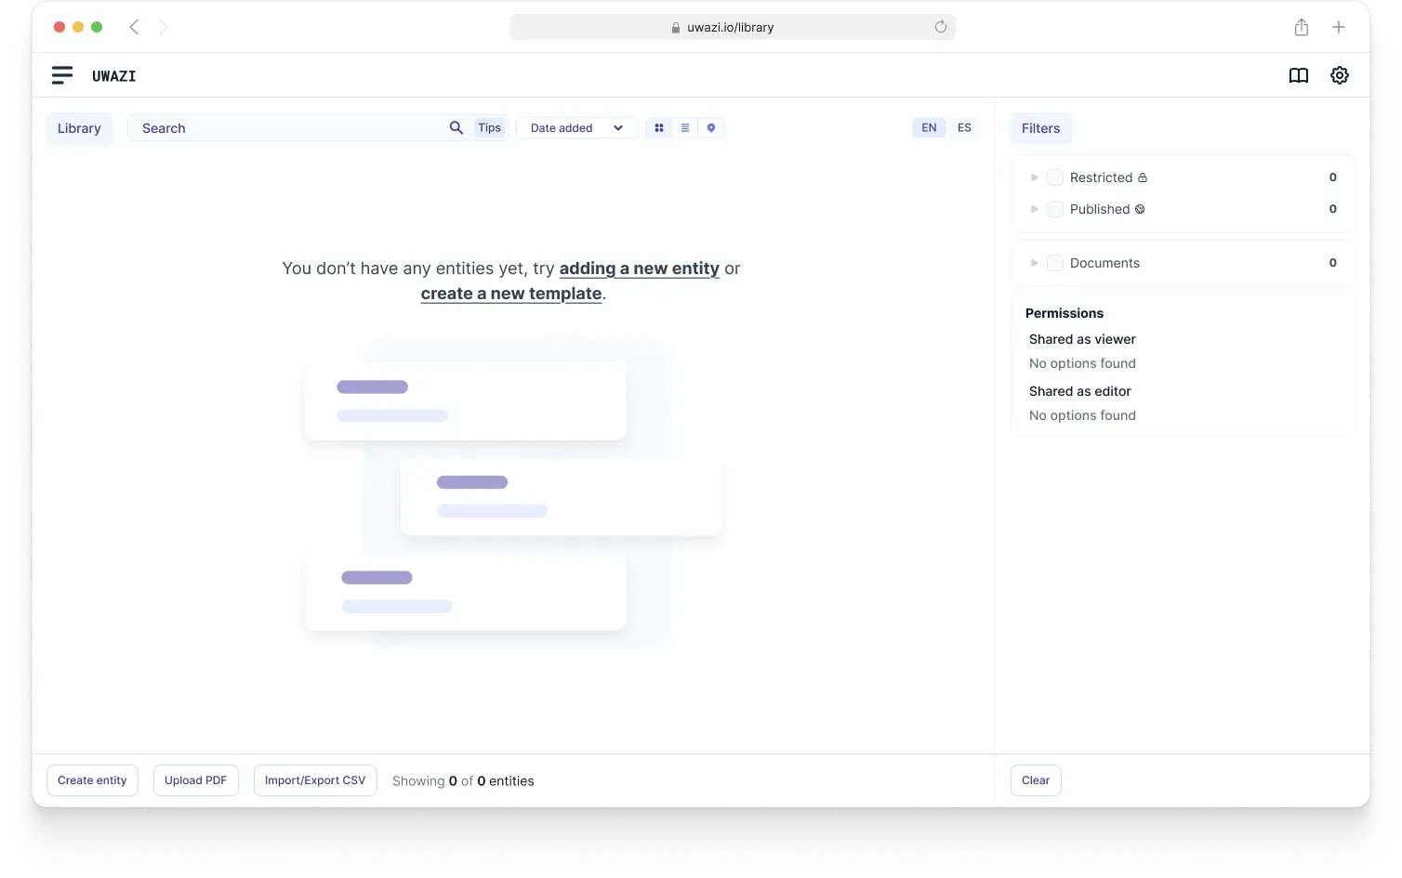Select the Library tab
Screen dimensions: 1402x878
pos(79,128)
